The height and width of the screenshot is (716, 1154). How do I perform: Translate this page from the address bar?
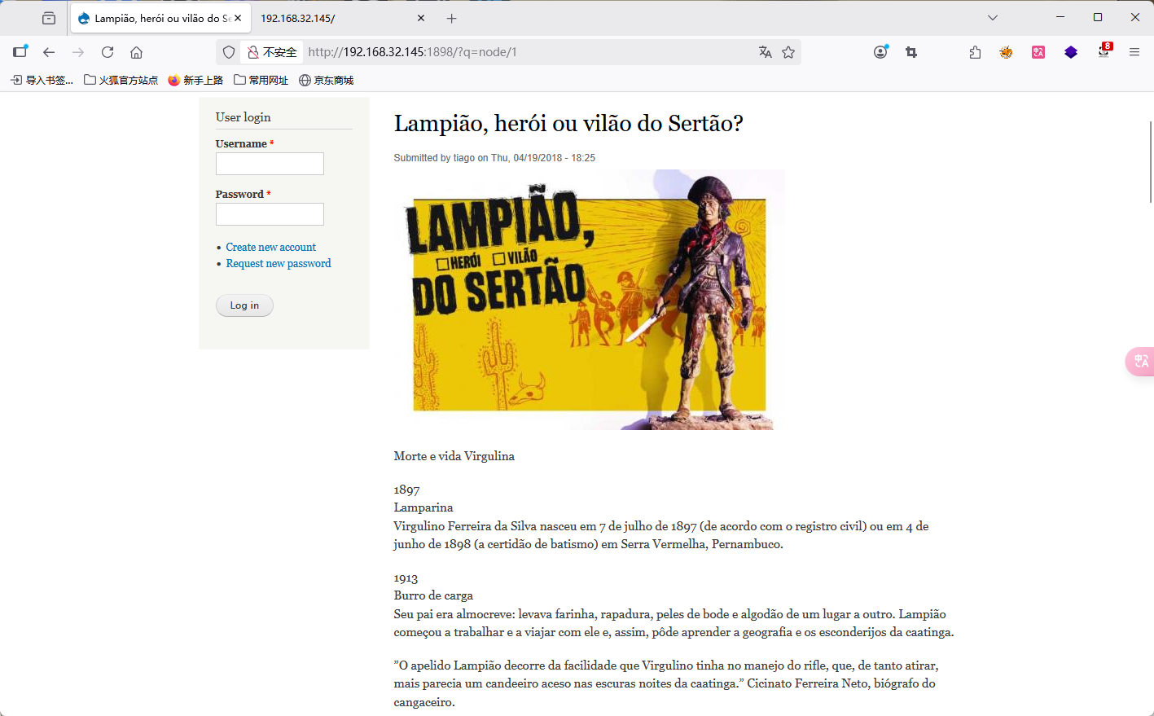pos(766,52)
